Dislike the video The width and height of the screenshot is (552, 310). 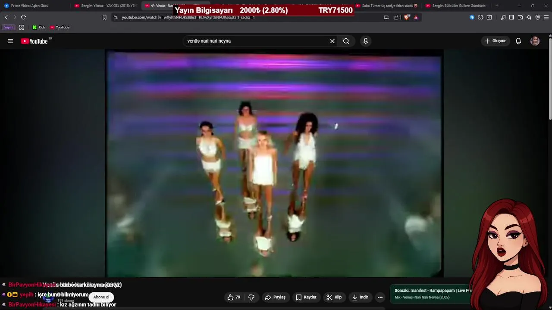251,297
